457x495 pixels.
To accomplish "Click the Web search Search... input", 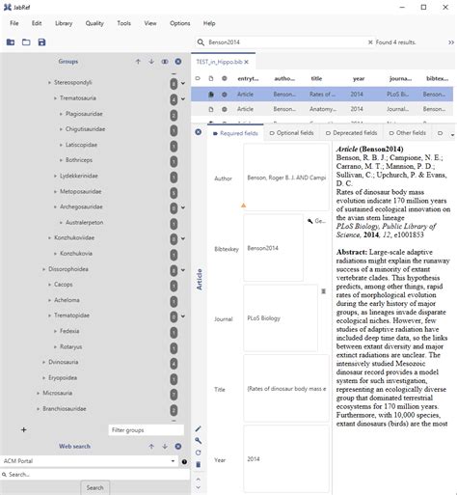I will tap(95, 475).
